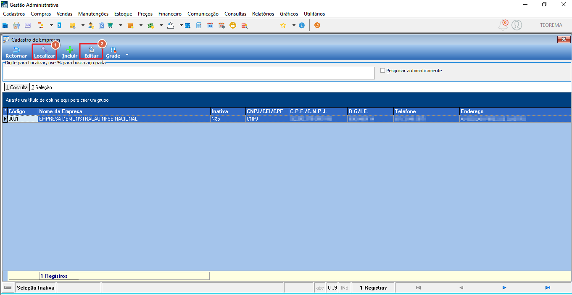Click the 0001 code cell

coord(23,119)
